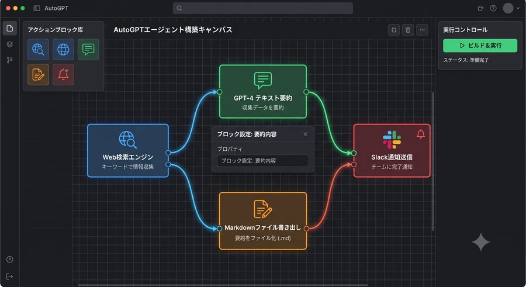Screen dimensions: 526x287
Task: Click the top search field
Action: 262,8
